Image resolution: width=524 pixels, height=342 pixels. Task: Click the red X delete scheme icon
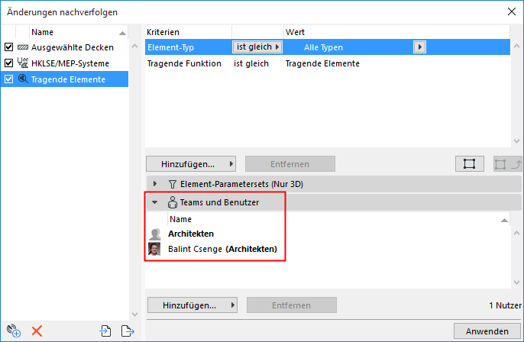point(37,331)
